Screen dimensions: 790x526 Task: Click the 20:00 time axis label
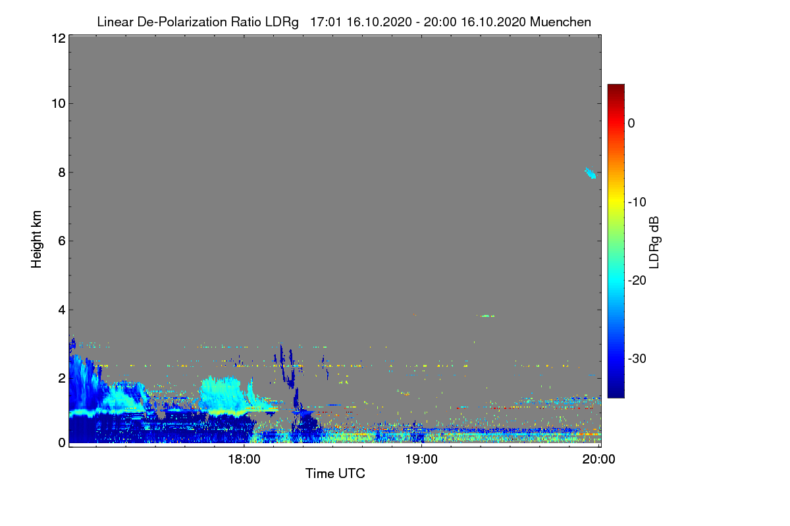coord(599,460)
